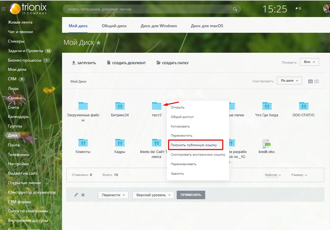Open Сделки in sidebar
Image resolution: width=330 pixels, height=230 pixels.
(x=15, y=98)
